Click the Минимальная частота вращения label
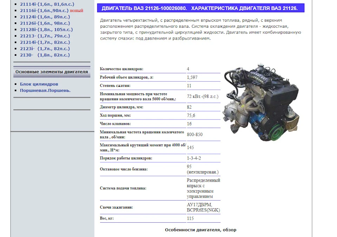Screen dimensions: 337x237 click(x=142, y=135)
